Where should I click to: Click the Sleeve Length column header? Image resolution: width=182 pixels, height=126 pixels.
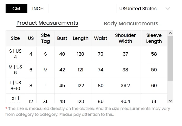pos(154,38)
